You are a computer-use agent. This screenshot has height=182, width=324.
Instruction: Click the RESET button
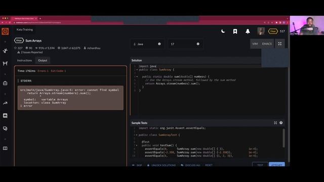tap(209, 165)
